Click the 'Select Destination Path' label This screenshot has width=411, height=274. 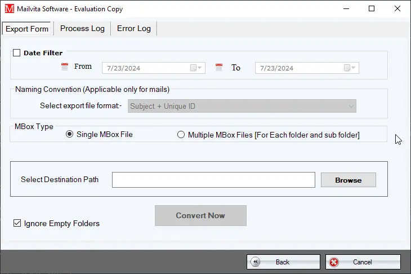(x=60, y=179)
